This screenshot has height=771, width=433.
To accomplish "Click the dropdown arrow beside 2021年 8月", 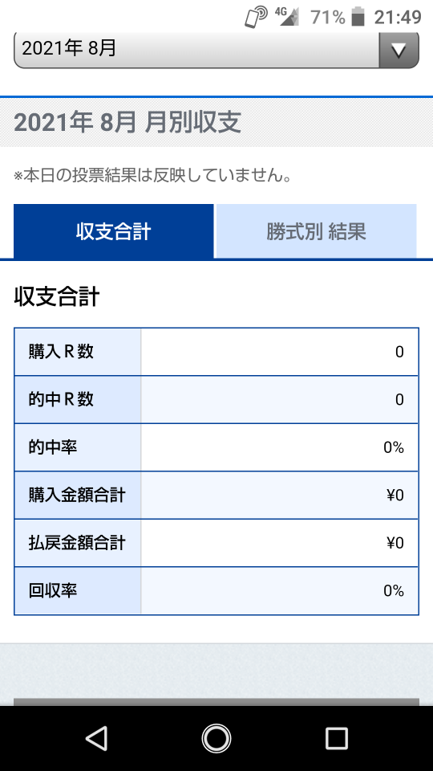I will click(399, 50).
